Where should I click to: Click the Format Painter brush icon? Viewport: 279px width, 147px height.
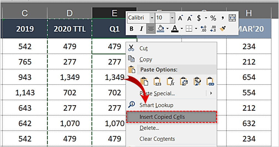[222, 29]
